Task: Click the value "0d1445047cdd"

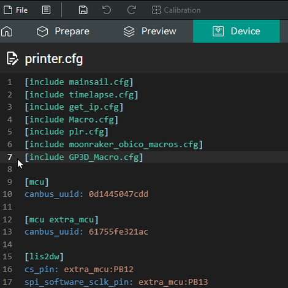Action: coord(118,194)
